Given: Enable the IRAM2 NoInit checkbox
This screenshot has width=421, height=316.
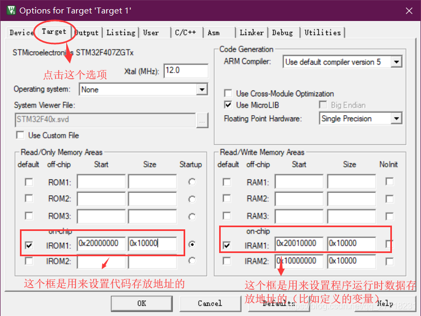Looking at the screenshot, I should pos(390,261).
